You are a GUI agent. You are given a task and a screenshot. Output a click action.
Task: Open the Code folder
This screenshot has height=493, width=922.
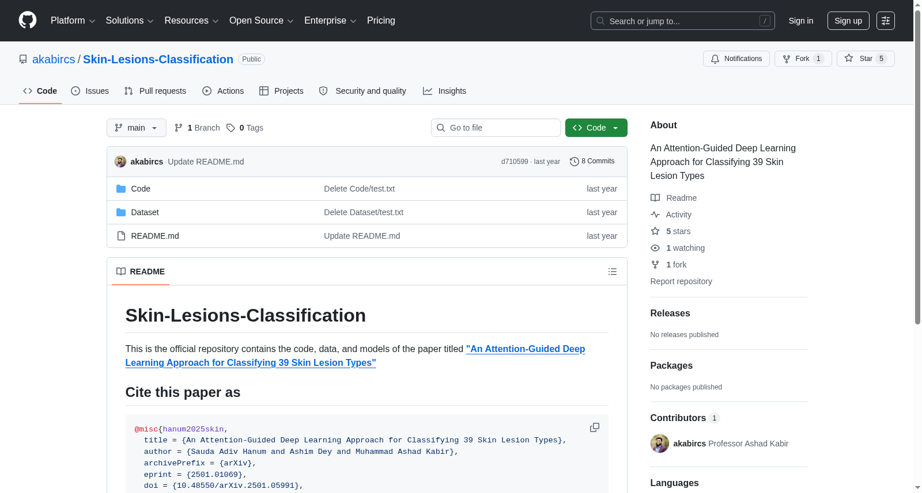(141, 189)
